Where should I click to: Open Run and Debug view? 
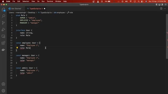pyautogui.click(x=3, y=30)
